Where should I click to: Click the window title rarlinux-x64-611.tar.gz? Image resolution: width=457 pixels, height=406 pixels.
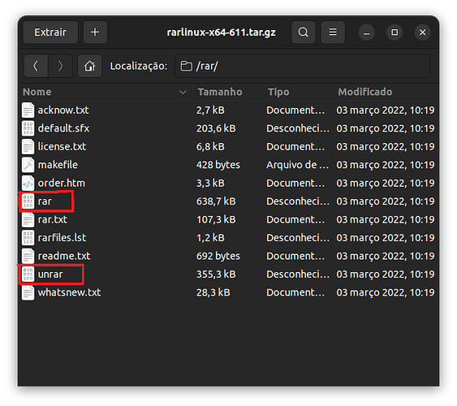(222, 32)
